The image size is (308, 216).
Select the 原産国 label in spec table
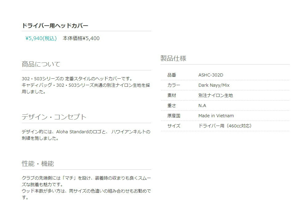click(174, 116)
